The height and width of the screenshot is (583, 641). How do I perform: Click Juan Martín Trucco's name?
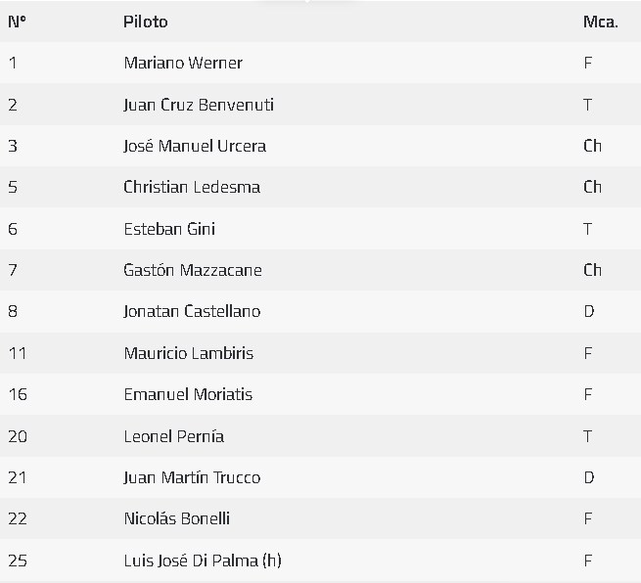192,477
